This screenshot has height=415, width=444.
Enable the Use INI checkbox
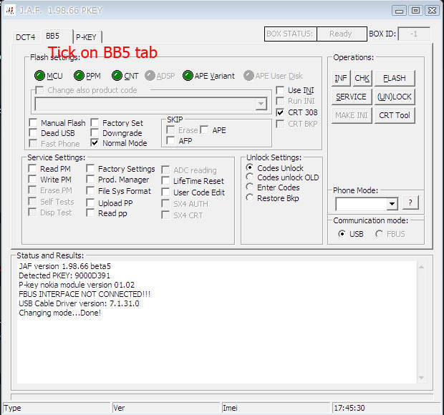pyautogui.click(x=280, y=90)
